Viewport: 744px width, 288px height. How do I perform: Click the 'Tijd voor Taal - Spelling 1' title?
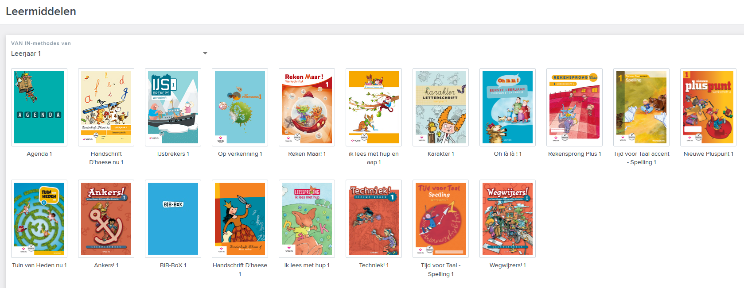[x=440, y=270]
